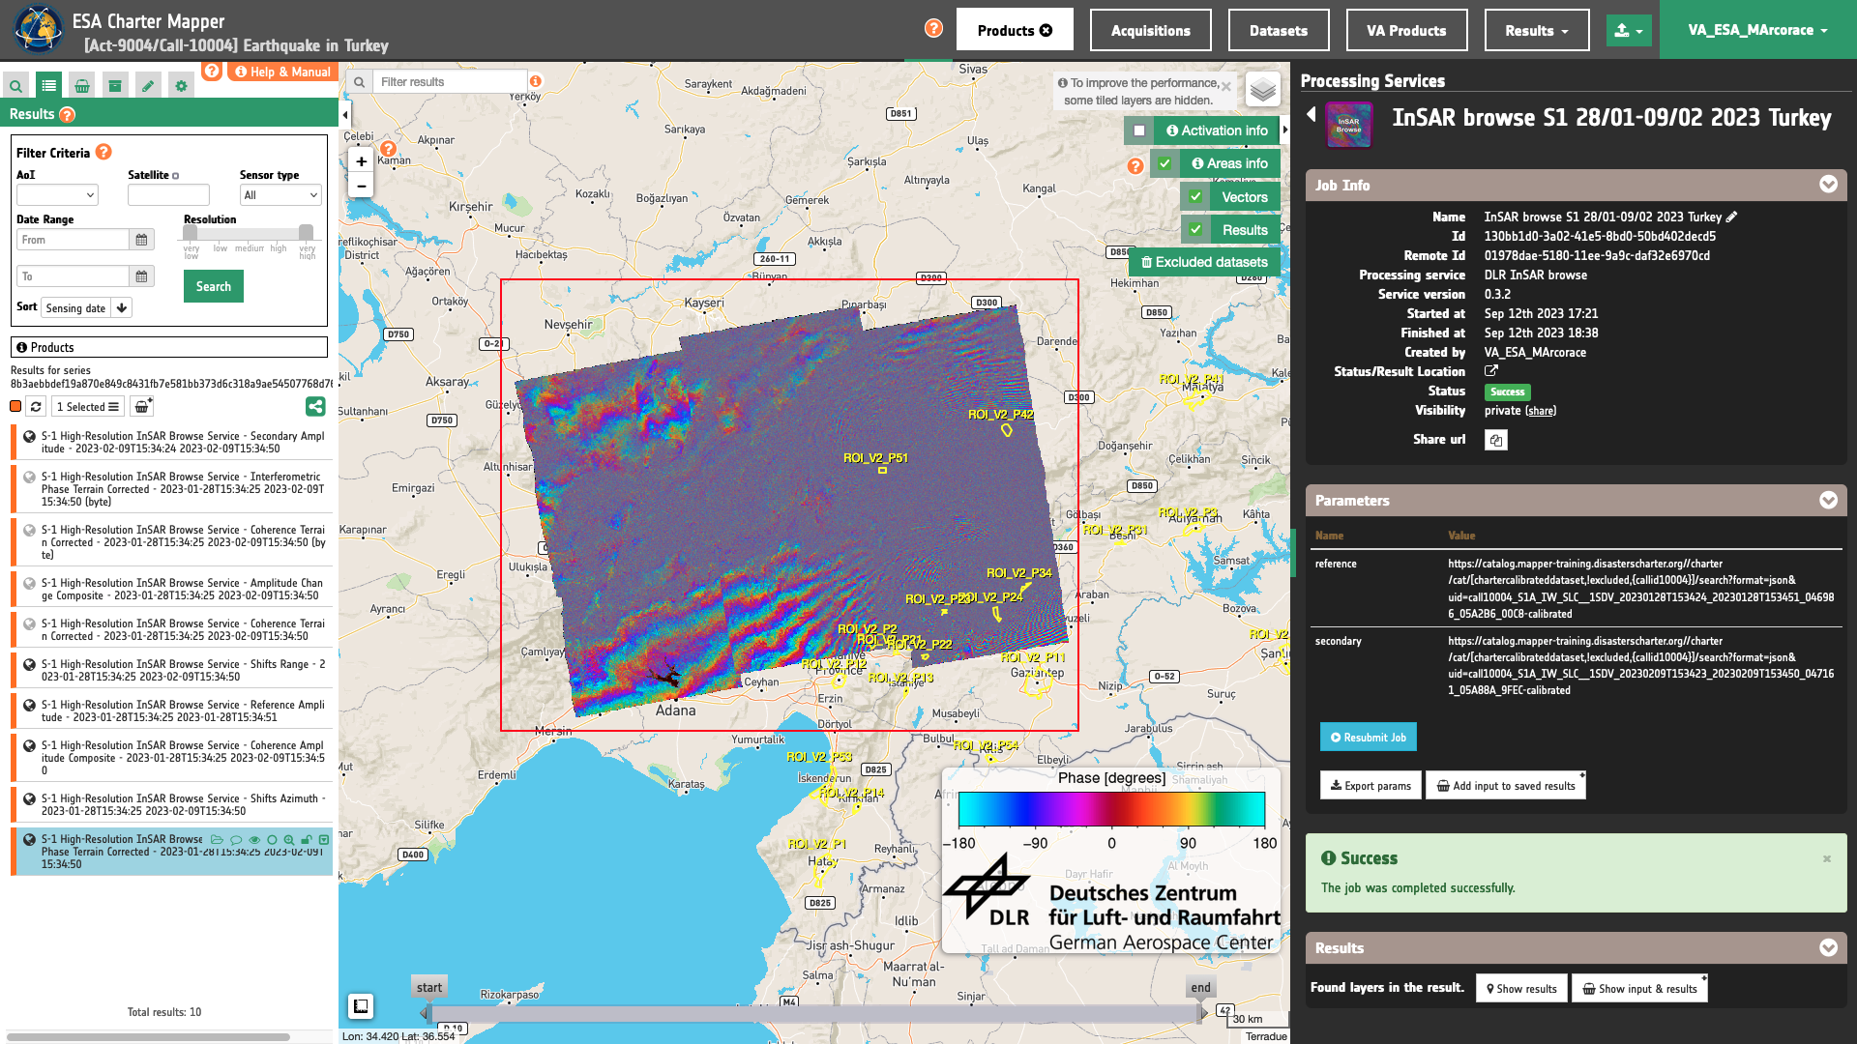The width and height of the screenshot is (1857, 1044).
Task: Click the Resubmit Job button
Action: coord(1369,738)
